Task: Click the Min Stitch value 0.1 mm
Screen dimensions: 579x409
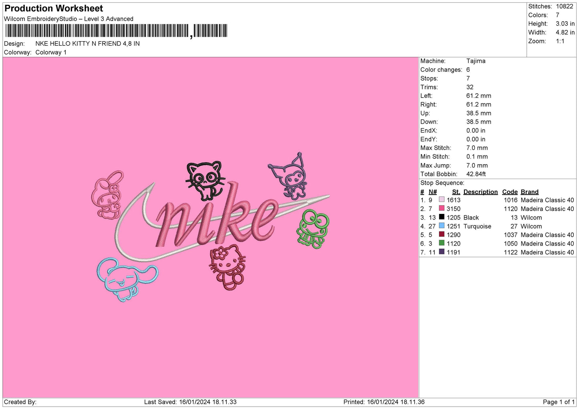Action: pos(477,157)
